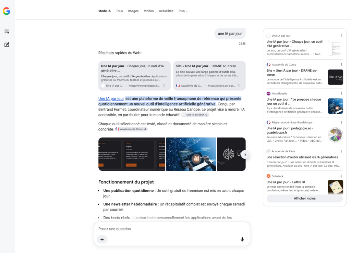Switch to Mode IA tab
Screen dimensions: 351x253
[105, 11]
